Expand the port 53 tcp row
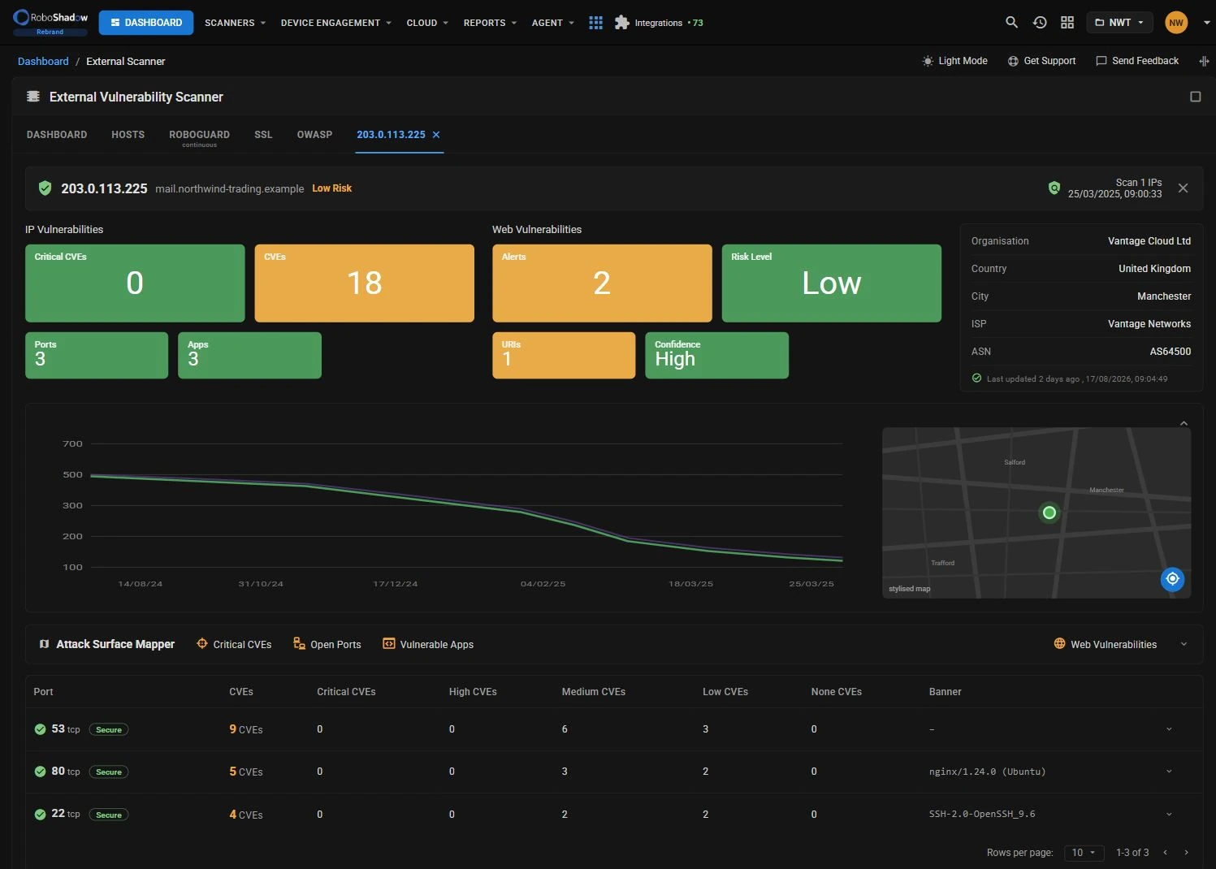This screenshot has height=869, width=1216. click(x=1169, y=729)
